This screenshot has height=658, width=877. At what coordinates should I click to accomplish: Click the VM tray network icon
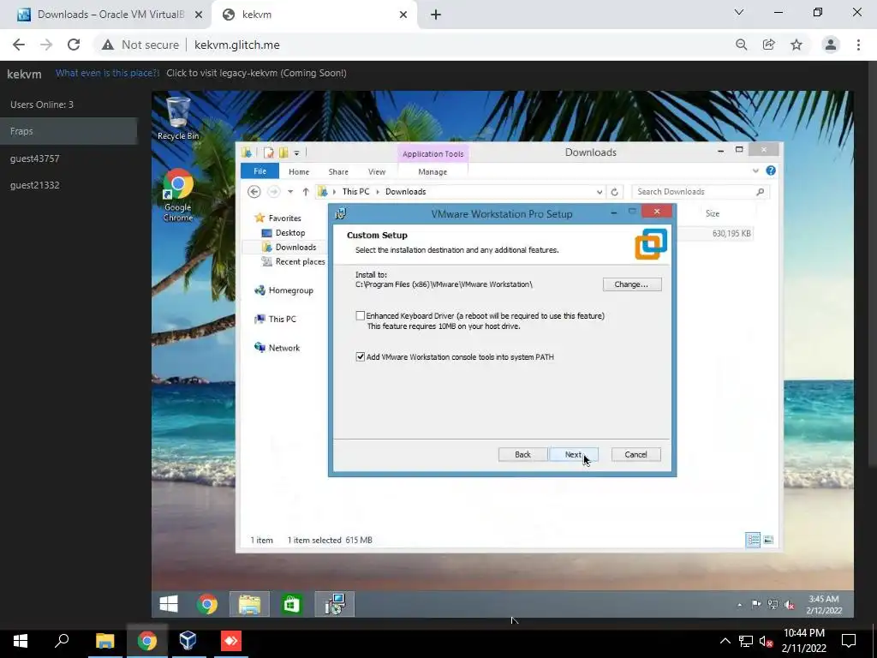(x=773, y=604)
